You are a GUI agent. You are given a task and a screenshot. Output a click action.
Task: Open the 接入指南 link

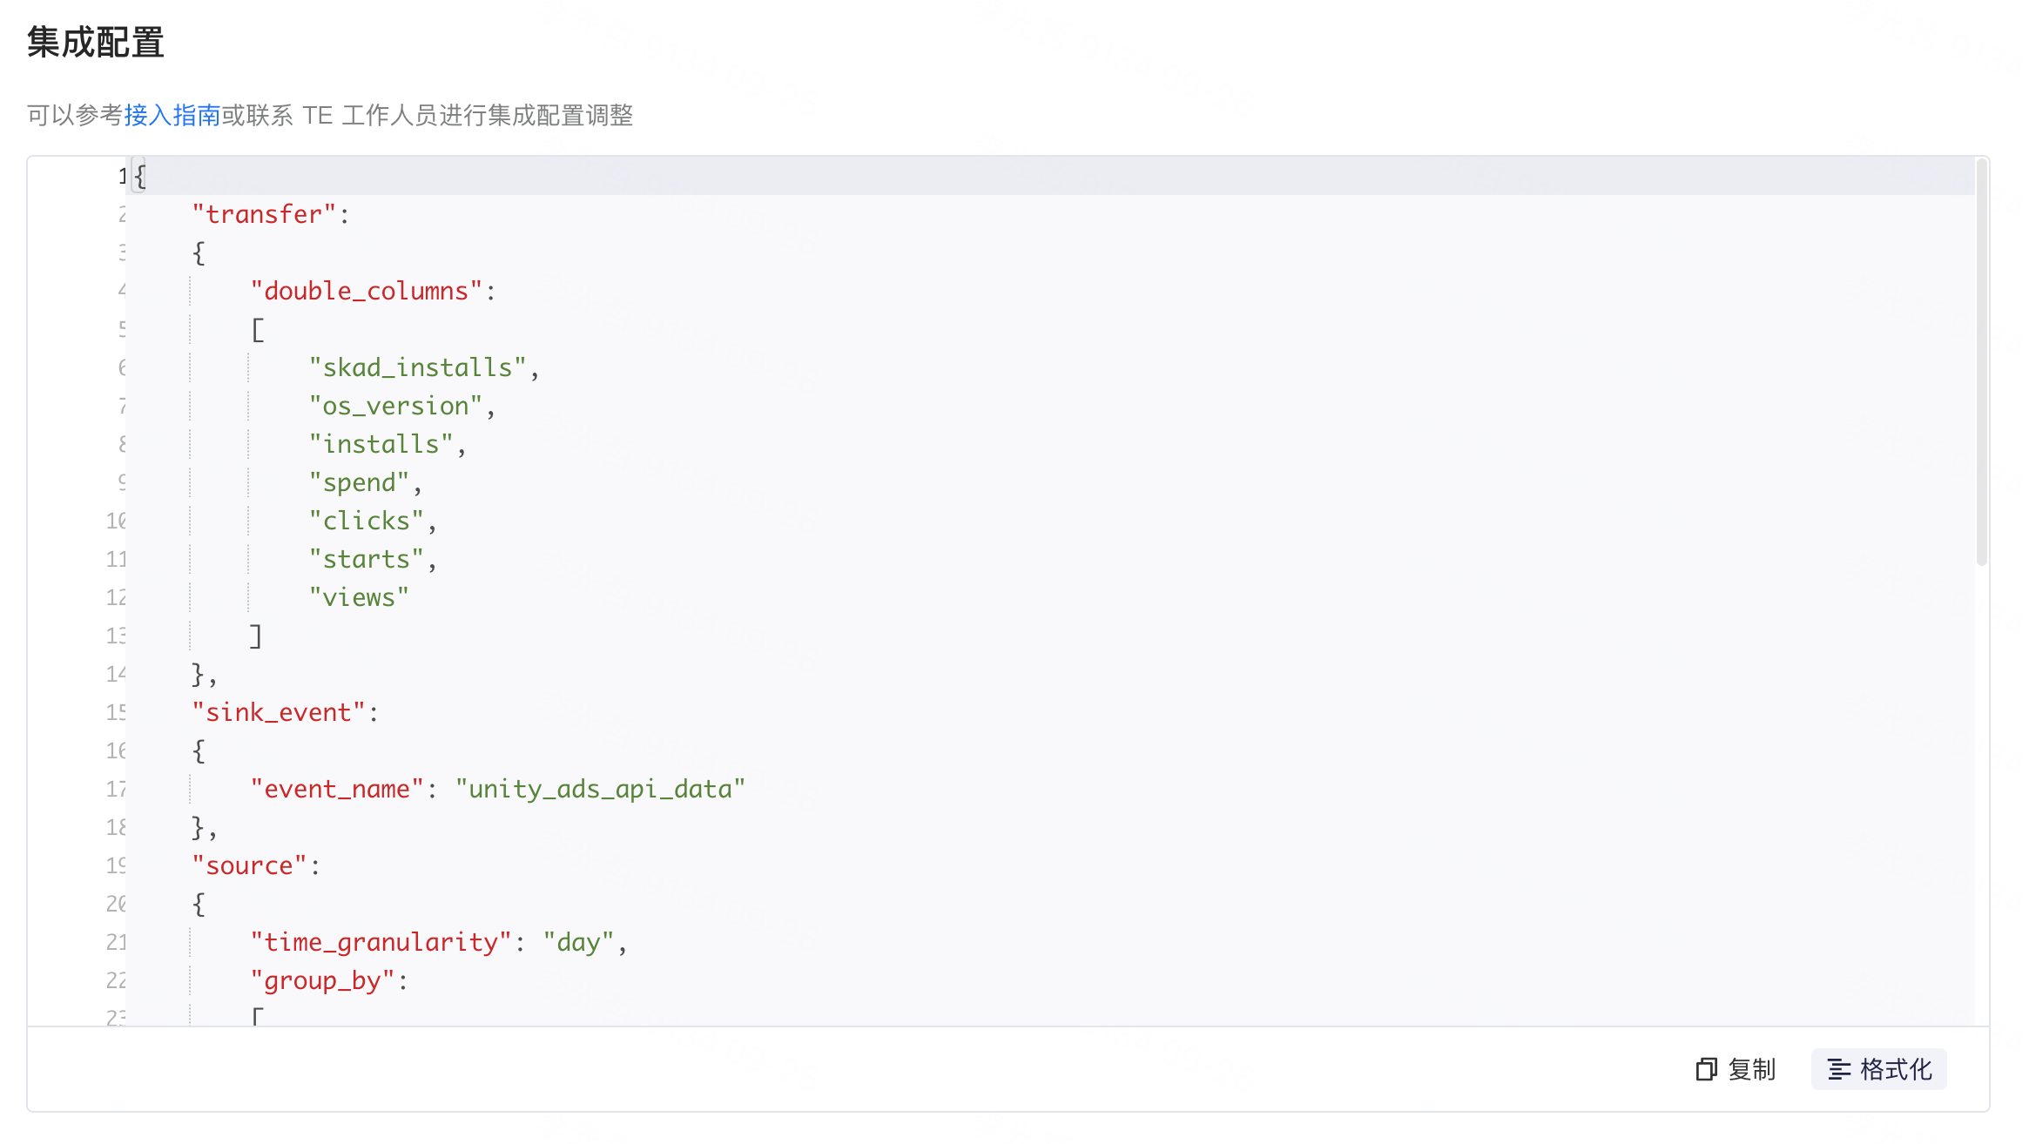[x=171, y=114]
